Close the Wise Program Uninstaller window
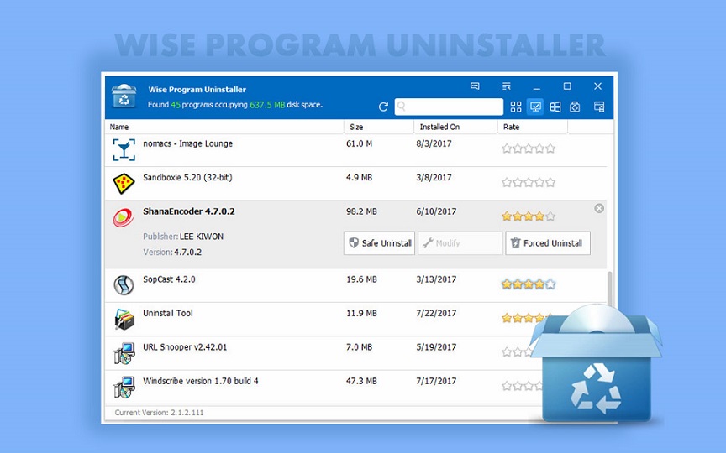The width and height of the screenshot is (726, 453). (597, 86)
